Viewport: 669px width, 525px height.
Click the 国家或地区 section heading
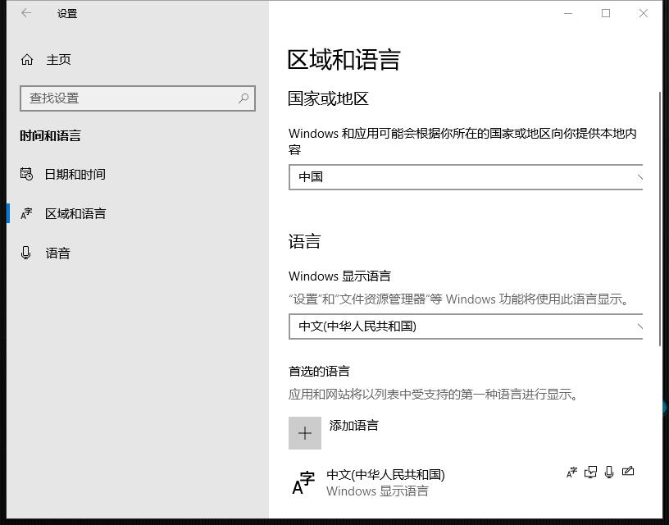(x=328, y=98)
